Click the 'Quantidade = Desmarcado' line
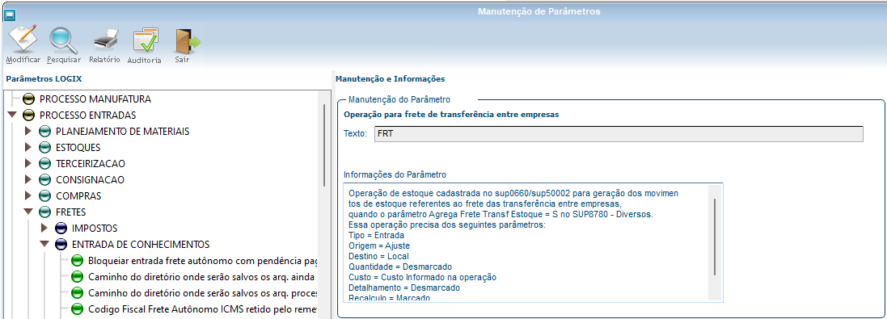The height and width of the screenshot is (319, 887). coord(400,267)
